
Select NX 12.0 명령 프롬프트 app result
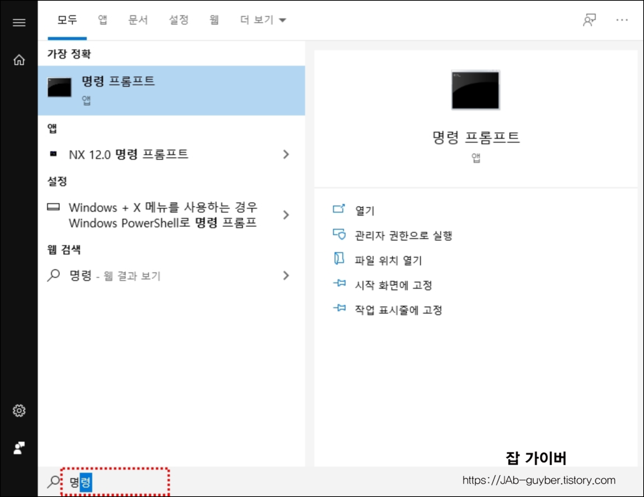[171, 154]
